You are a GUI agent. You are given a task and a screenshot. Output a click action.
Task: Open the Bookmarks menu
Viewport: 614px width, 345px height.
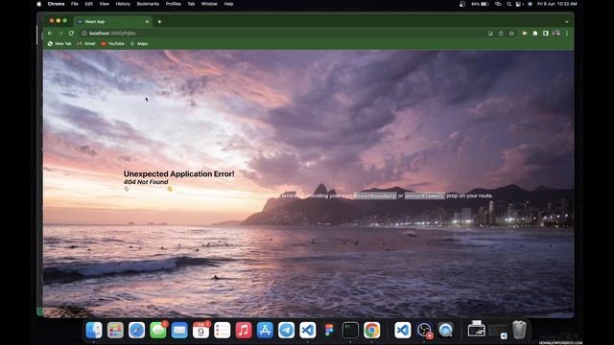point(148,4)
